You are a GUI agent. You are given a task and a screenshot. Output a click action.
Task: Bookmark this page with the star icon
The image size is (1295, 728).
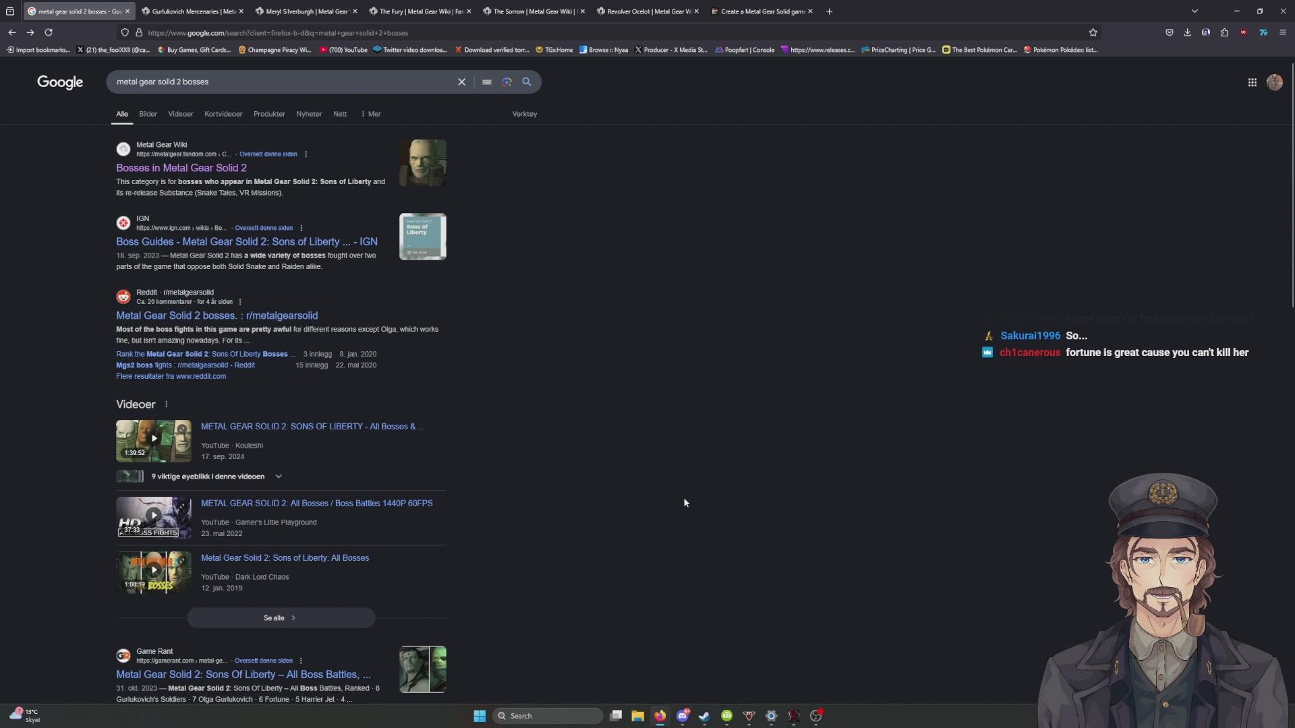pos(1093,32)
